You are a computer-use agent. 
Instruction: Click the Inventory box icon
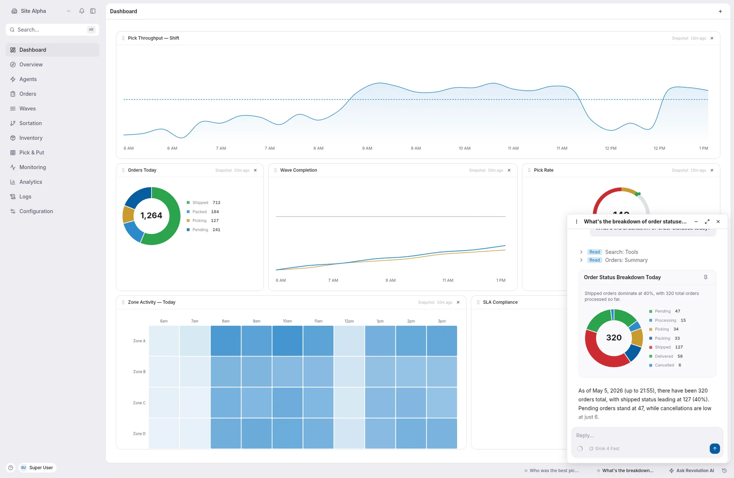(13, 138)
